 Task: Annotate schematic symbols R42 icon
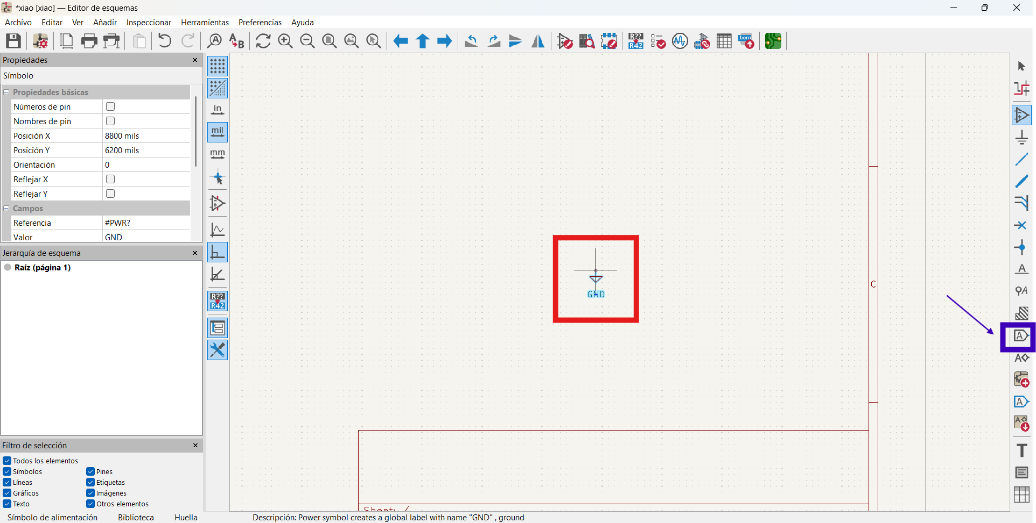(x=636, y=41)
